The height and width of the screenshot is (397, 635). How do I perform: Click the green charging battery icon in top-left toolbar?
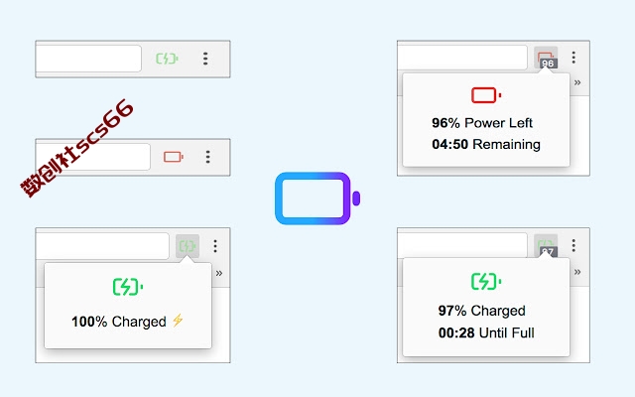coord(168,59)
